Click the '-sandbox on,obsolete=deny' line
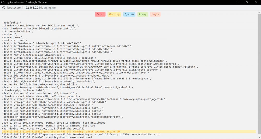261x139 pixels. tap(62, 117)
